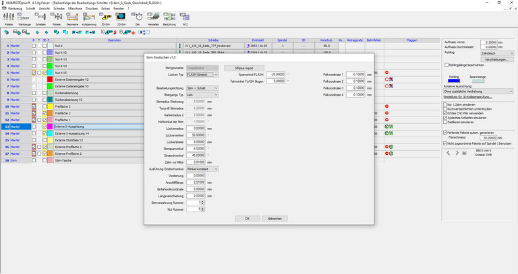The height and width of the screenshot is (274, 518).
Task: Open the Scheiben toolbar icon
Action: pyautogui.click(x=40, y=17)
